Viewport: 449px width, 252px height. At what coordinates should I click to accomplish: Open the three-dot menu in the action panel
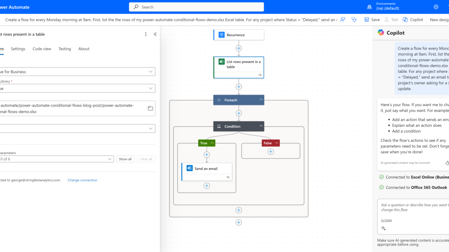coord(146,34)
